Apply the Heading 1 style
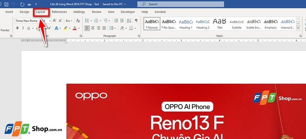Image resolution: width=306 pixels, height=139 pixels. click(186, 24)
